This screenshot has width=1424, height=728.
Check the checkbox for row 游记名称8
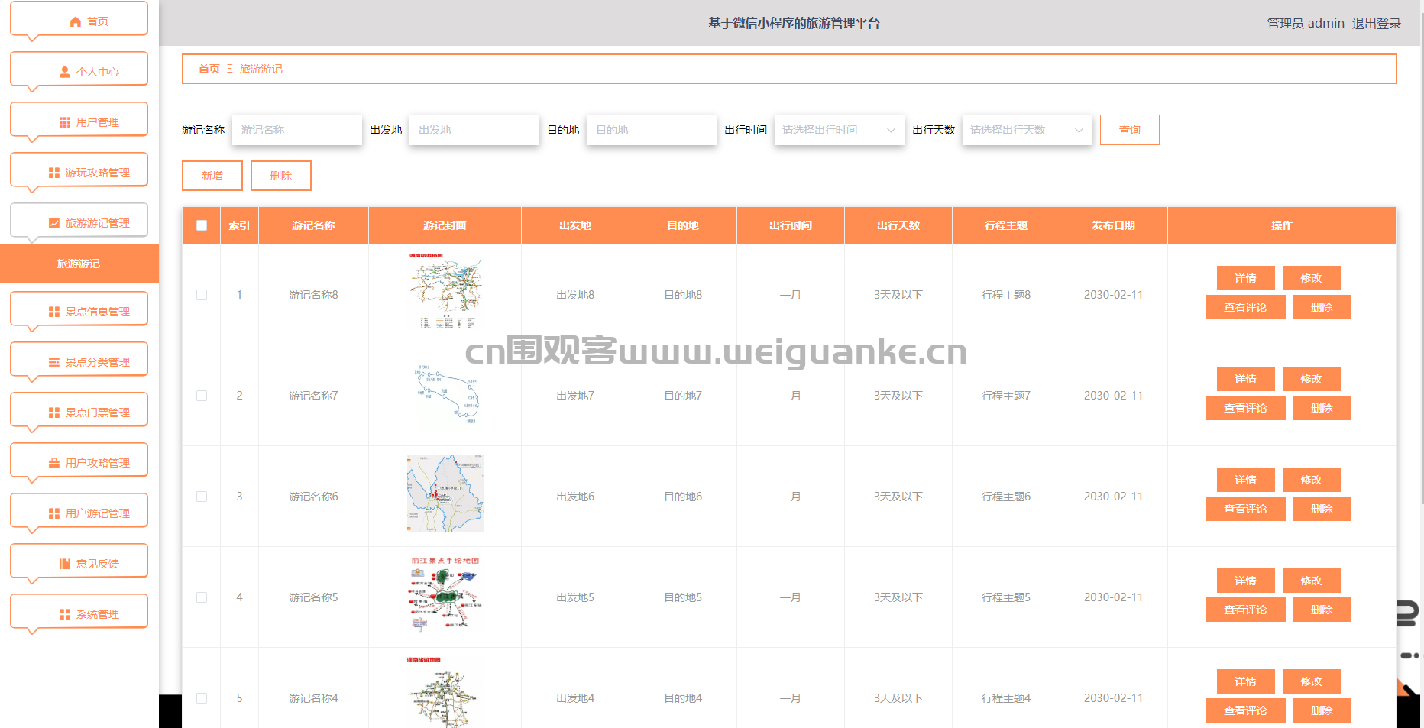tap(202, 295)
